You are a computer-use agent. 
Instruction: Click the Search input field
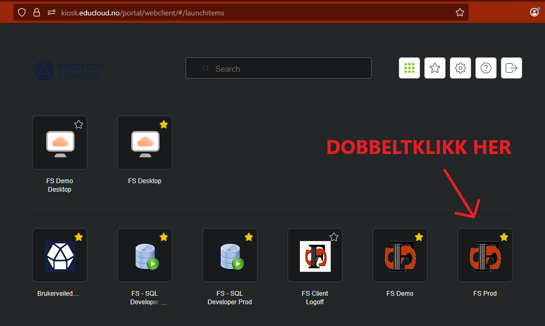pos(287,68)
